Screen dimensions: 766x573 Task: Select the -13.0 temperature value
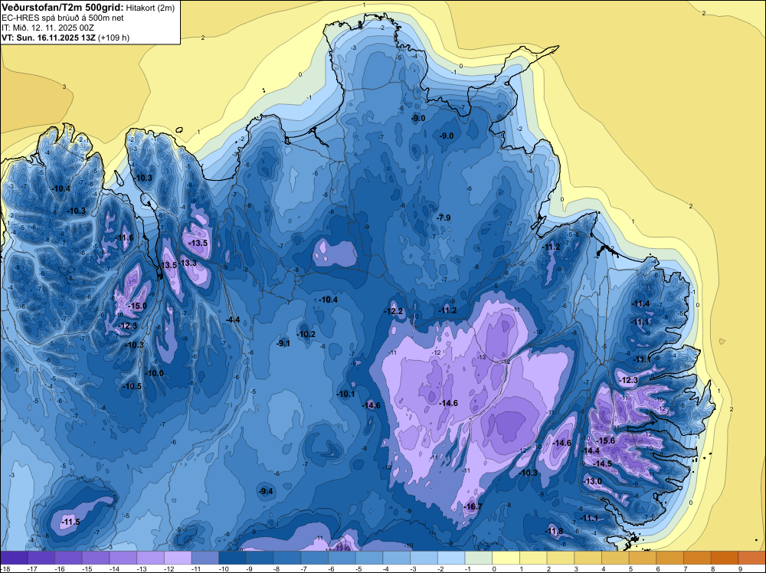[593, 481]
